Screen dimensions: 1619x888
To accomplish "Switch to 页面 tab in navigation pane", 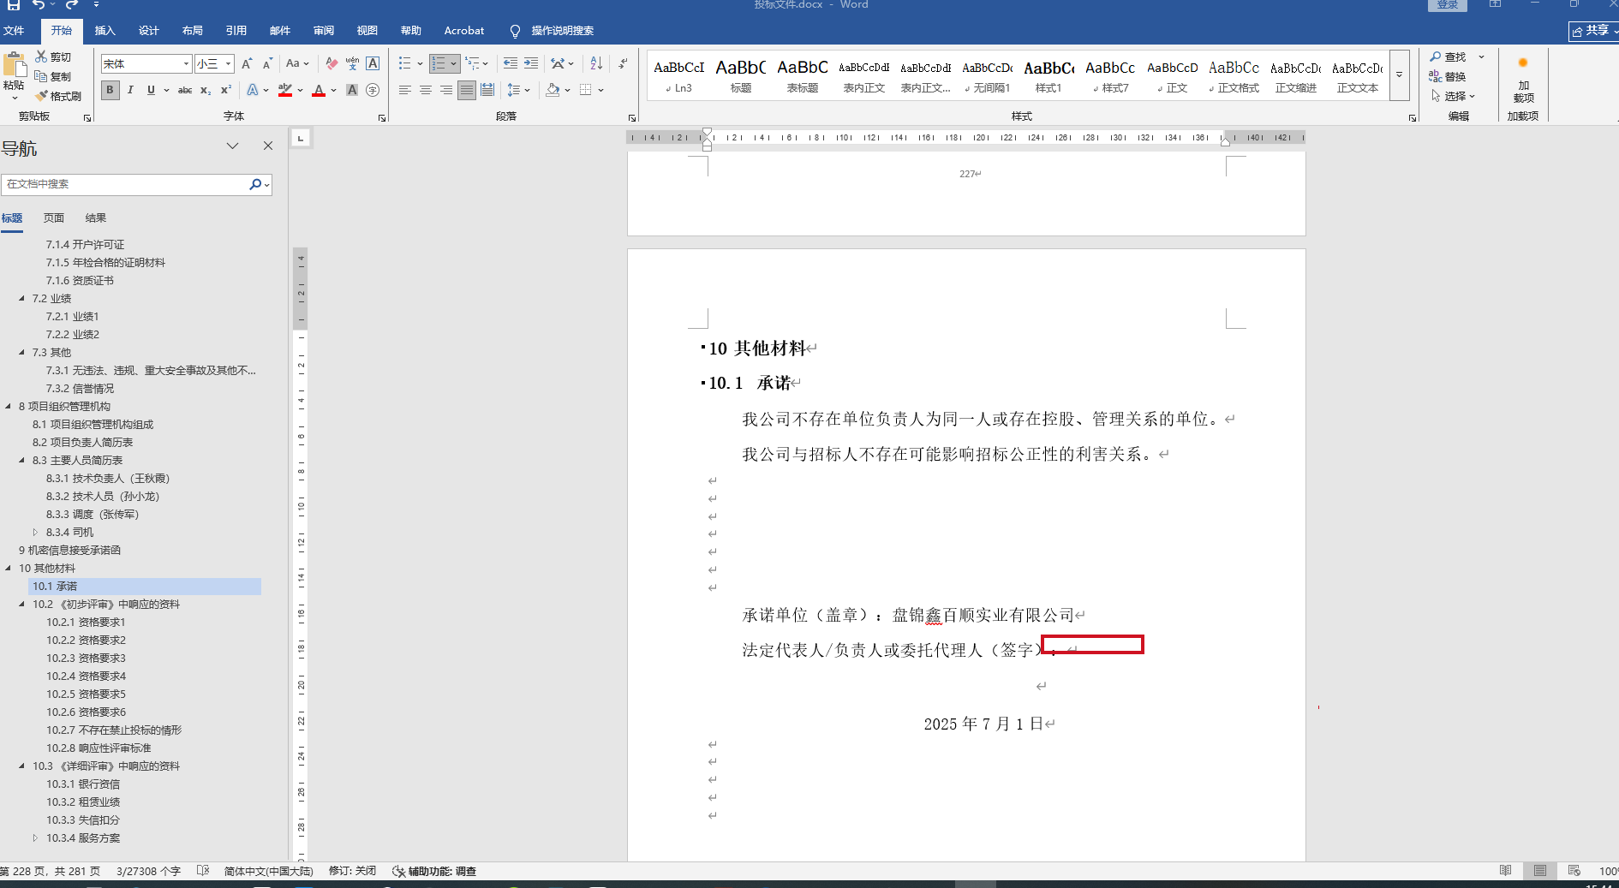I will [x=54, y=218].
